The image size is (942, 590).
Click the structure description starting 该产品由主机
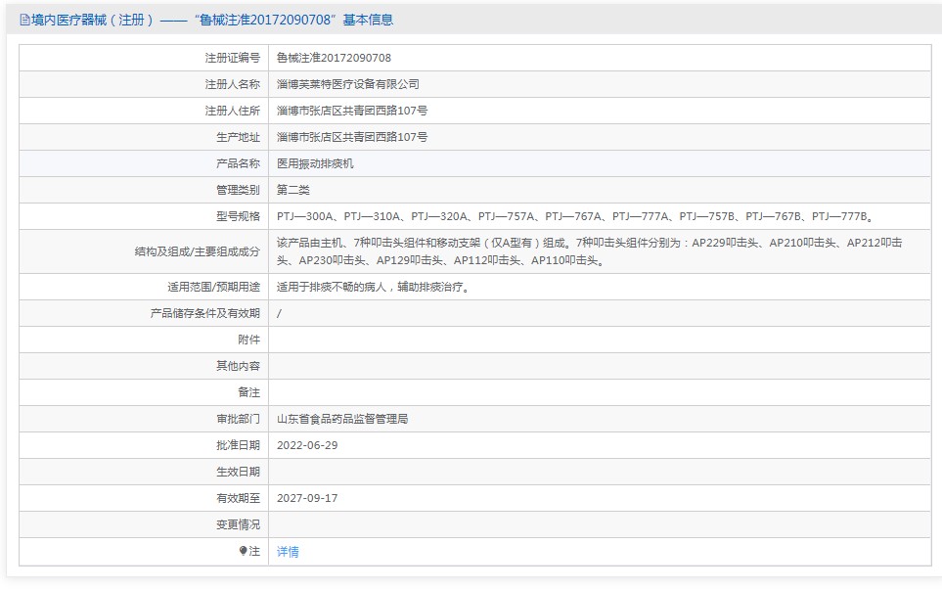click(x=589, y=251)
